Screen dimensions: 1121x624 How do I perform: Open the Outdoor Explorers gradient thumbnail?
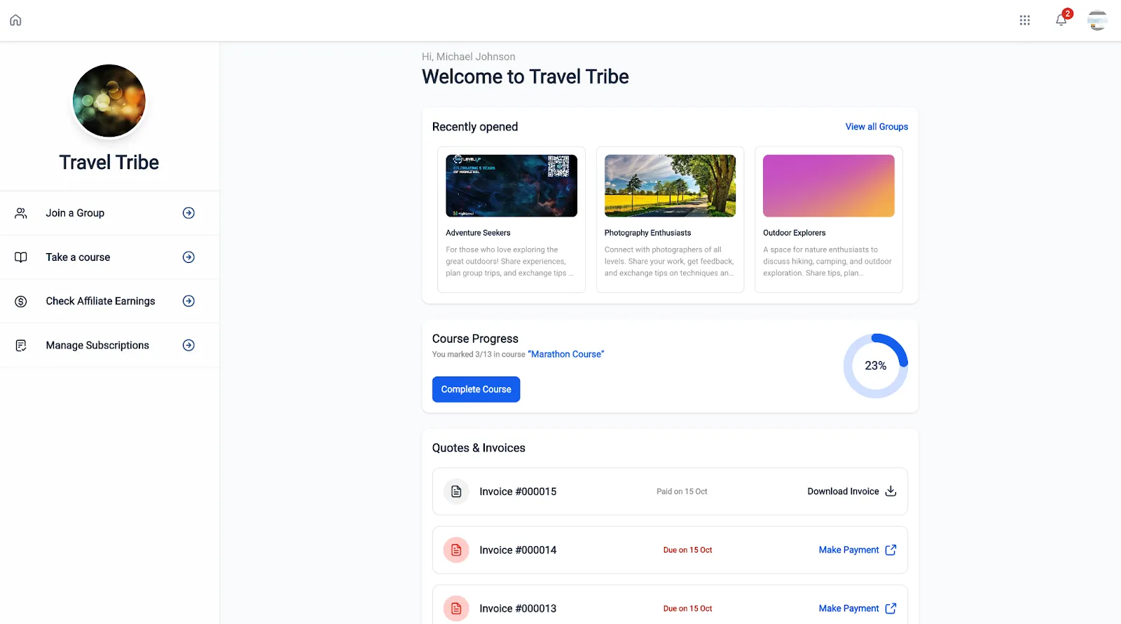(x=829, y=186)
